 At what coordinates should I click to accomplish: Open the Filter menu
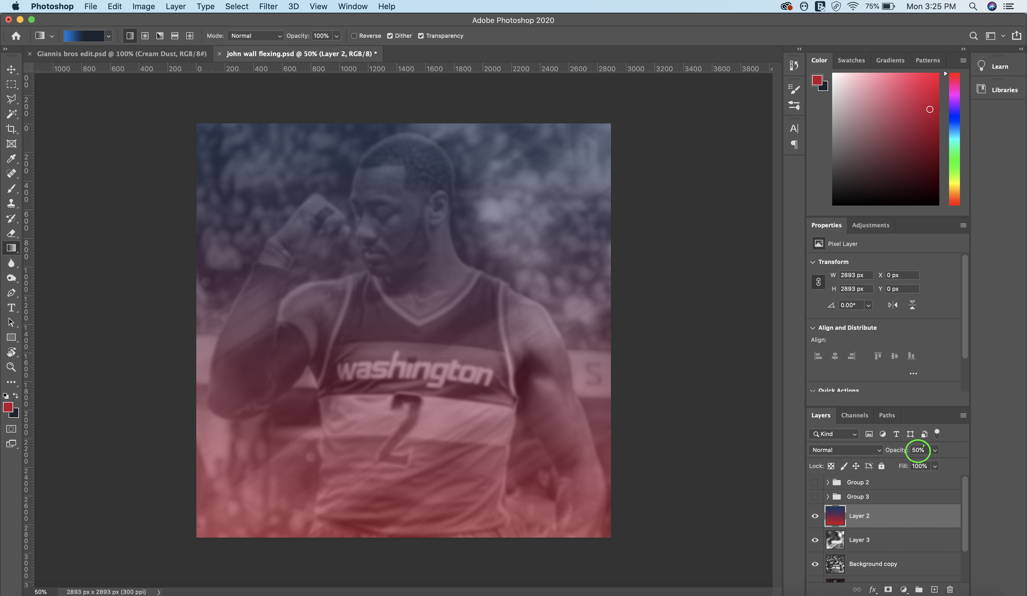(x=268, y=7)
